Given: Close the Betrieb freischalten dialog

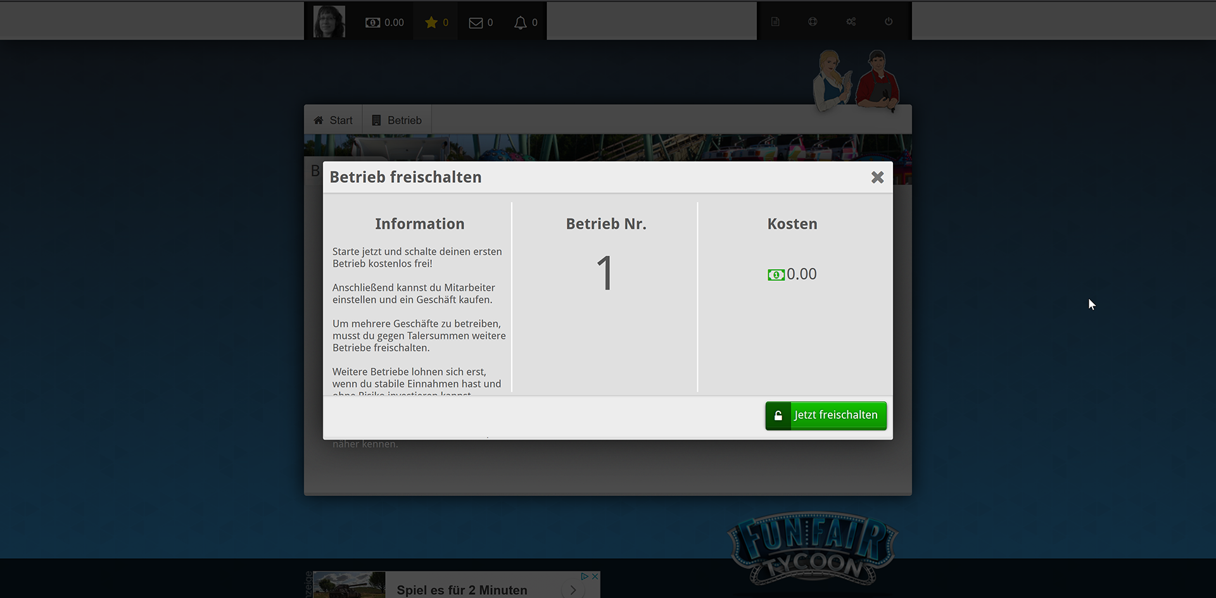Looking at the screenshot, I should coord(877,177).
